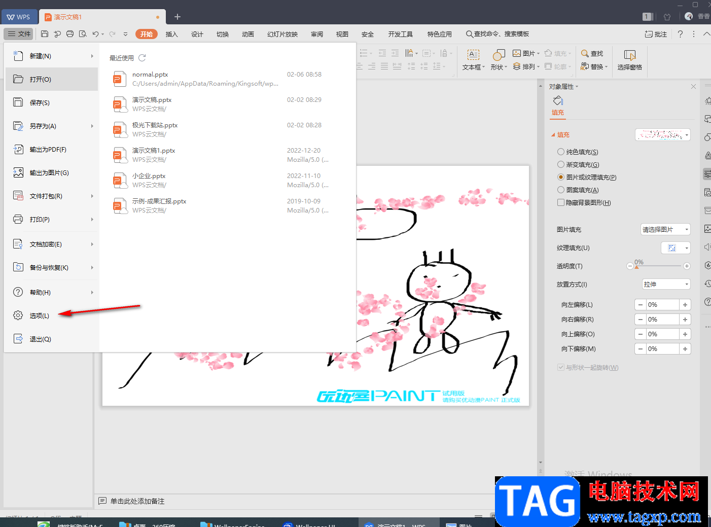Click the more options vertical dots icon

(x=694, y=34)
